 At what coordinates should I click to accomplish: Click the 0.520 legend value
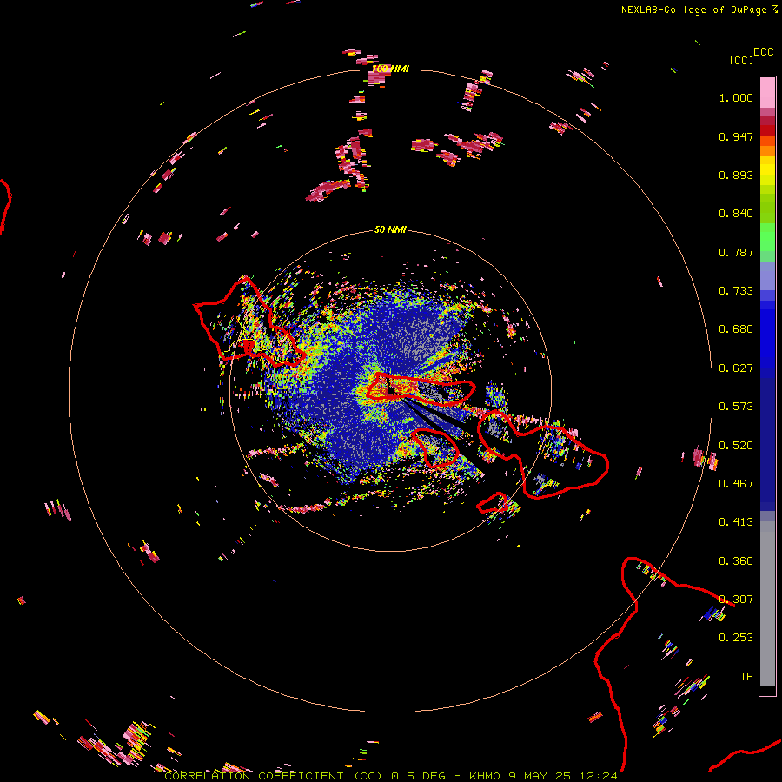[736, 446]
